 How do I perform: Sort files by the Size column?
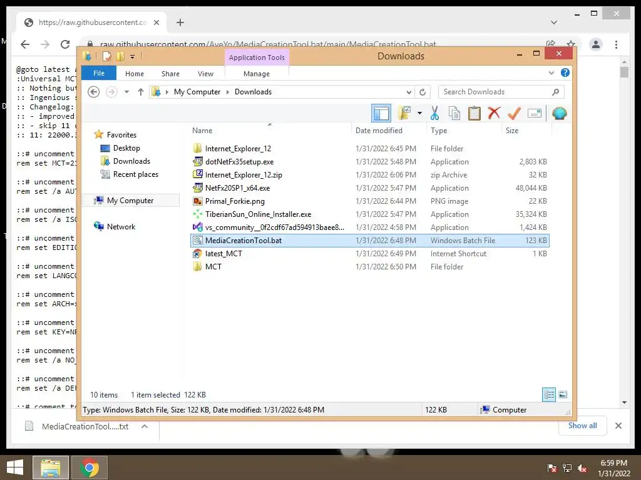512,131
